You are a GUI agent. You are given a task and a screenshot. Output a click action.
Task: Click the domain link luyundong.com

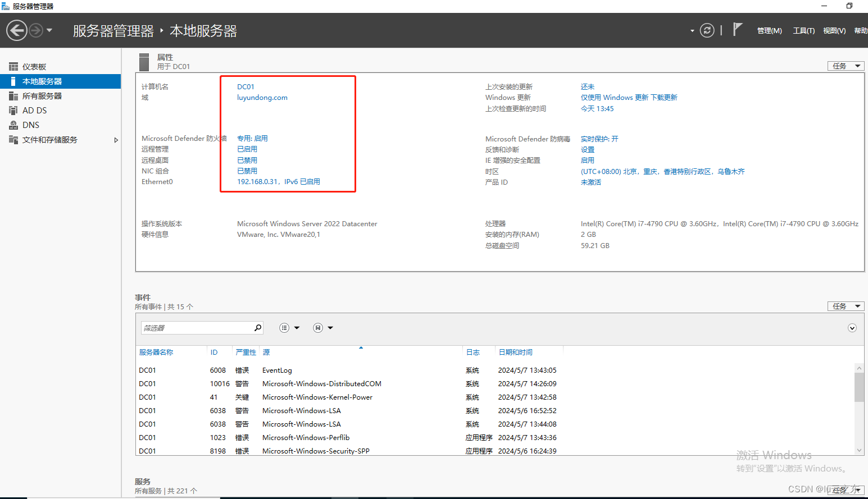tap(262, 98)
